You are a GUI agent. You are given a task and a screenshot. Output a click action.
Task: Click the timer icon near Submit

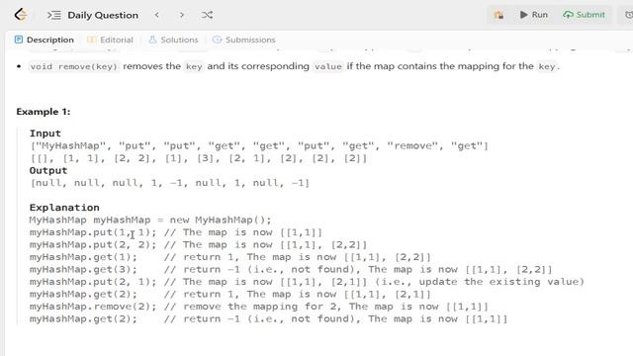(x=628, y=15)
